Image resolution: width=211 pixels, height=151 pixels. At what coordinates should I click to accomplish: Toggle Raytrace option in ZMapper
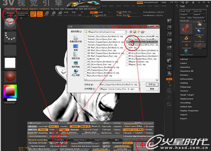(127, 143)
